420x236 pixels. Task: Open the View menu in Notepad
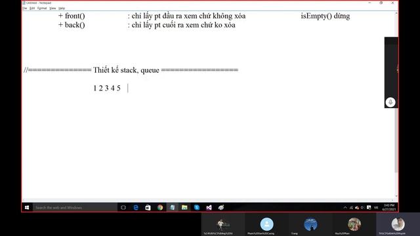click(52, 9)
